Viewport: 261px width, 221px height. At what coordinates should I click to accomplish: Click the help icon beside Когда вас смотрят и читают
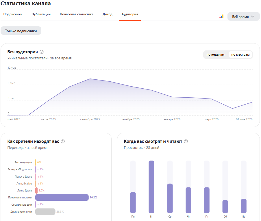[x=186, y=141]
